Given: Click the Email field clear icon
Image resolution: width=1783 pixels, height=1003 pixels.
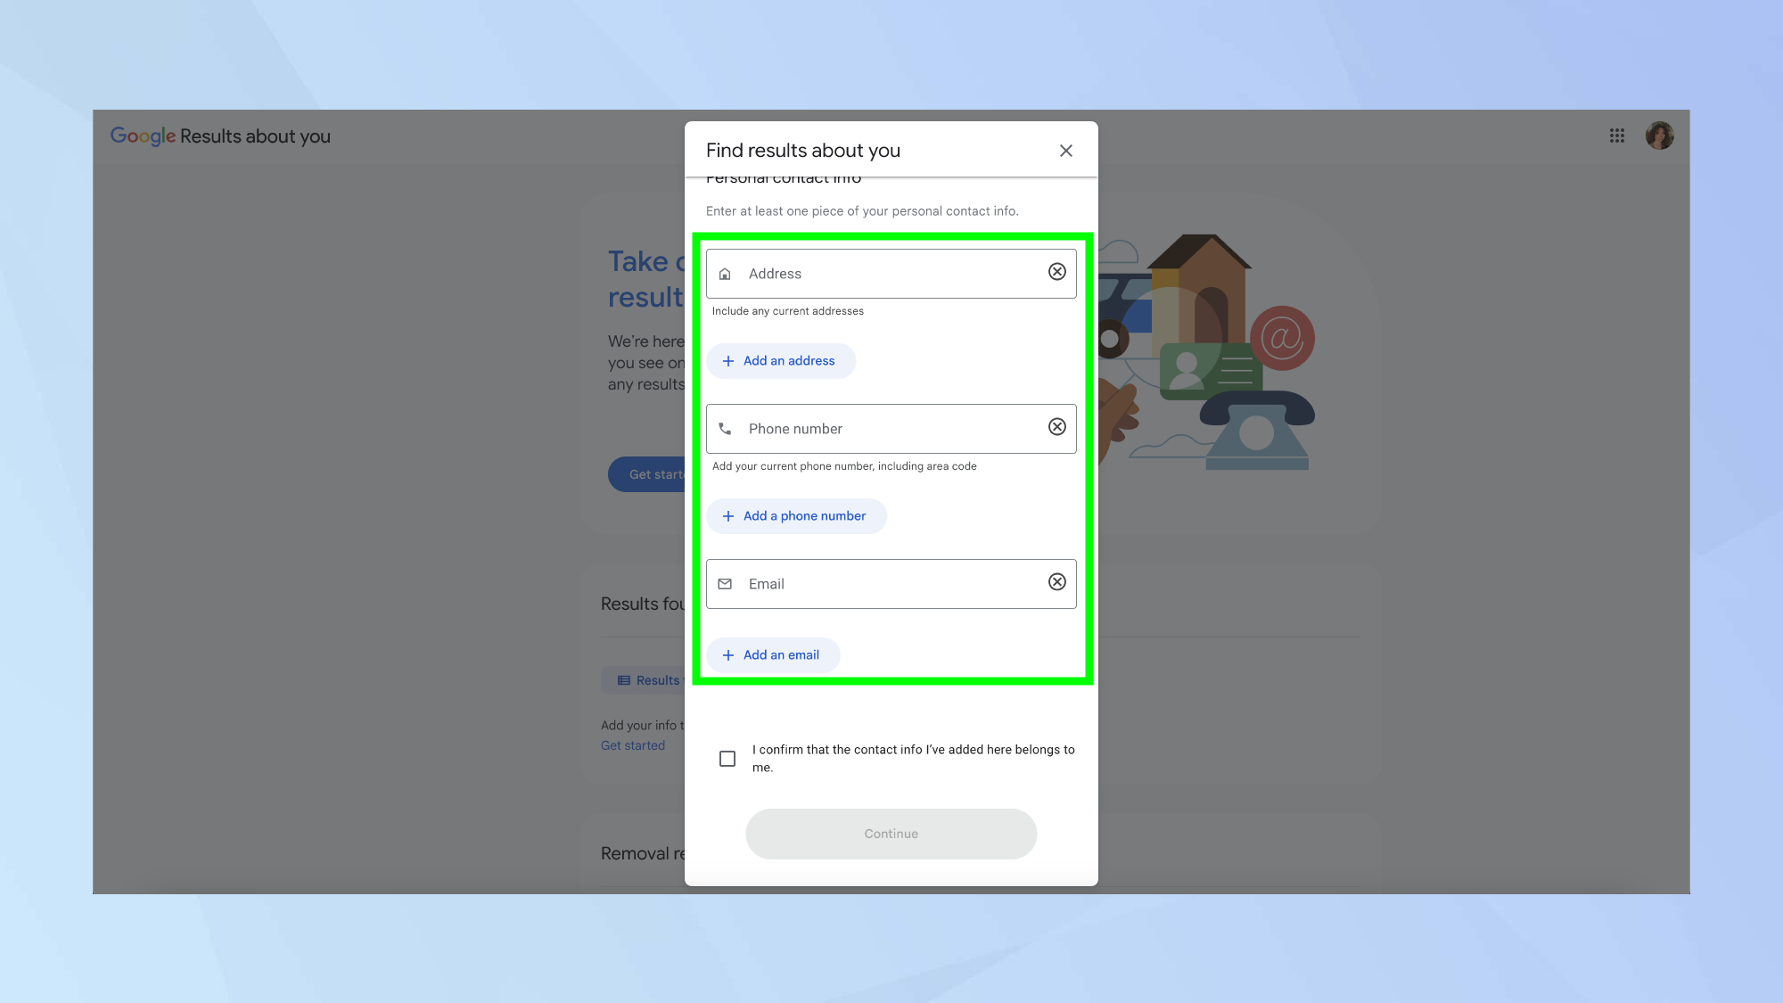Looking at the screenshot, I should pyautogui.click(x=1056, y=582).
